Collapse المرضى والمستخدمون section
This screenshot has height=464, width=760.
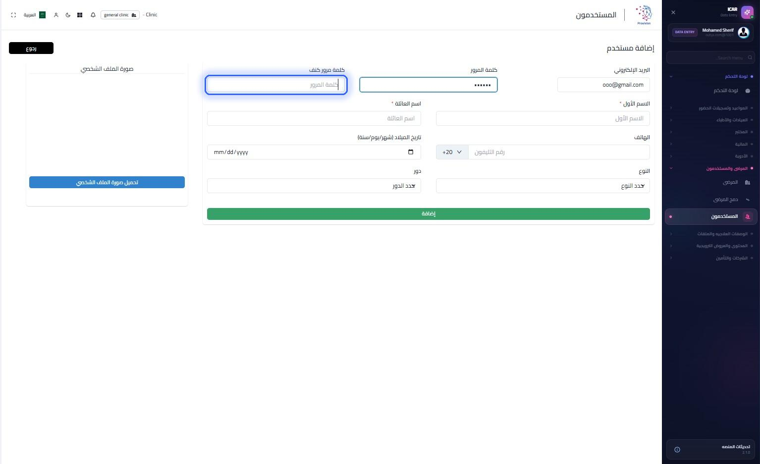click(x=711, y=168)
